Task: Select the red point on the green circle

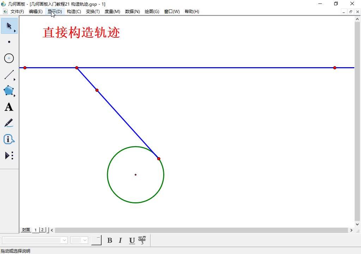Action: tap(159, 159)
